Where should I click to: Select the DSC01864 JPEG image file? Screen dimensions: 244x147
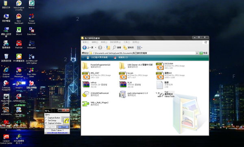click(x=170, y=66)
